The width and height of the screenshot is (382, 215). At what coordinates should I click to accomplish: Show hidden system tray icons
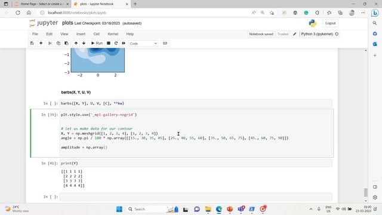coord(311,209)
